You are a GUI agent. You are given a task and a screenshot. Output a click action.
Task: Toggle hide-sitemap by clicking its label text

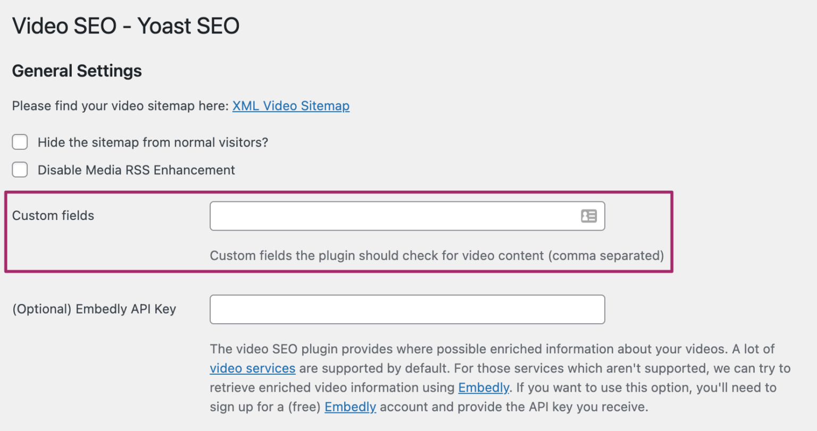pos(152,142)
